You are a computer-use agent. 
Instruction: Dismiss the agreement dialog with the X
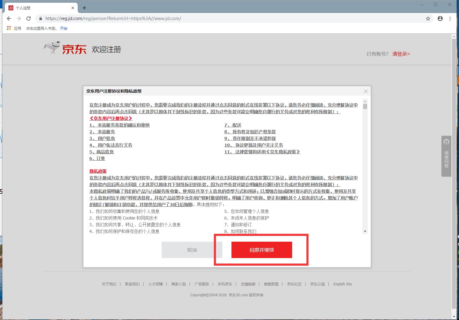(366, 91)
